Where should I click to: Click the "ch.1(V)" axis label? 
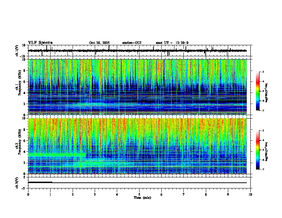click(x=17, y=51)
